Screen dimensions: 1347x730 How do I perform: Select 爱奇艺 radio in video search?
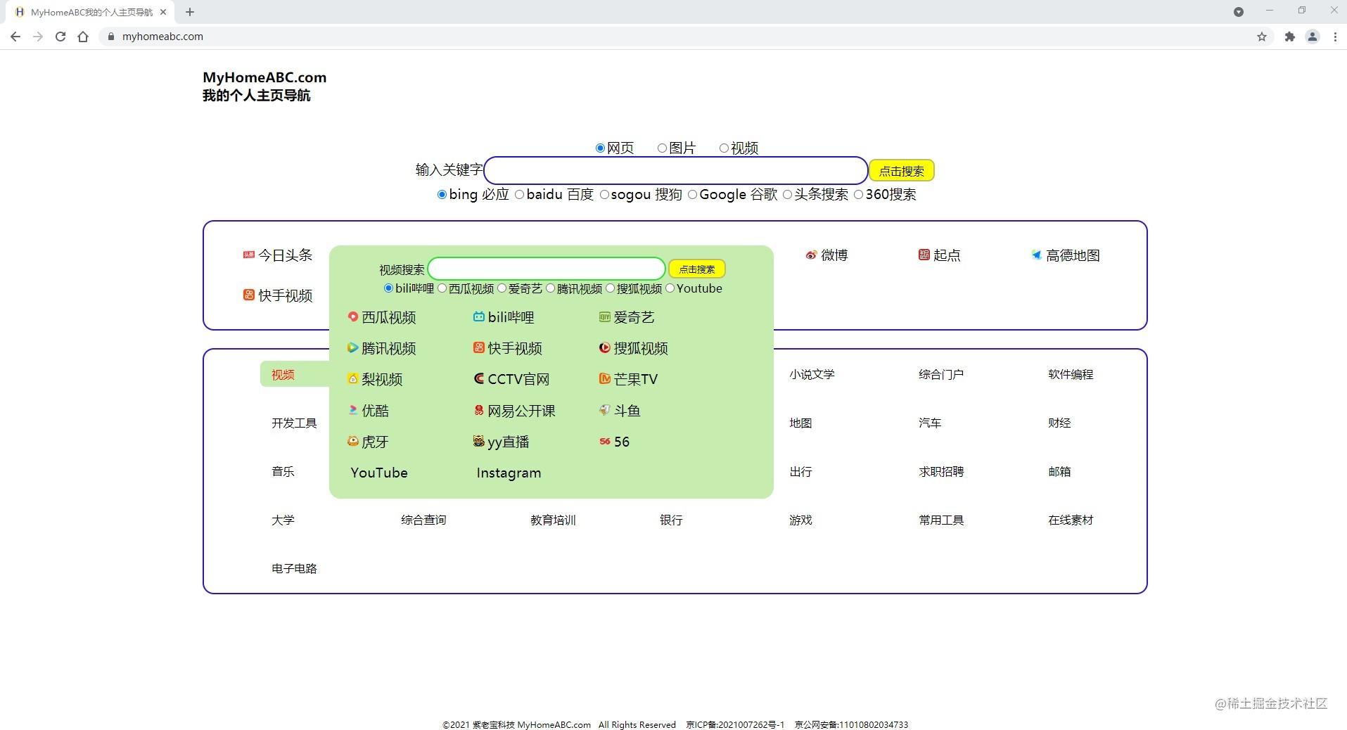click(x=502, y=288)
